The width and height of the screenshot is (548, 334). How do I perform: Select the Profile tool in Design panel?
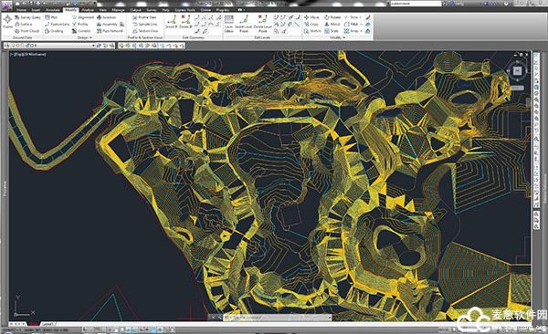coord(80,24)
